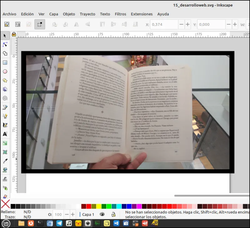Select the Node editing tool
Screen dimensions: 250x228
5,45
